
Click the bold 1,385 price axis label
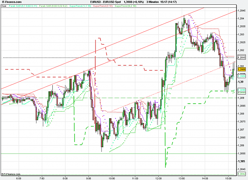(241, 161)
